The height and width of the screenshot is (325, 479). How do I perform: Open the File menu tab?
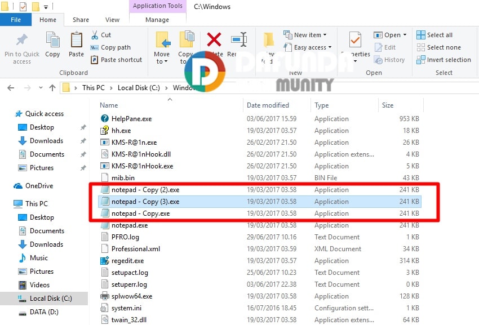click(16, 20)
